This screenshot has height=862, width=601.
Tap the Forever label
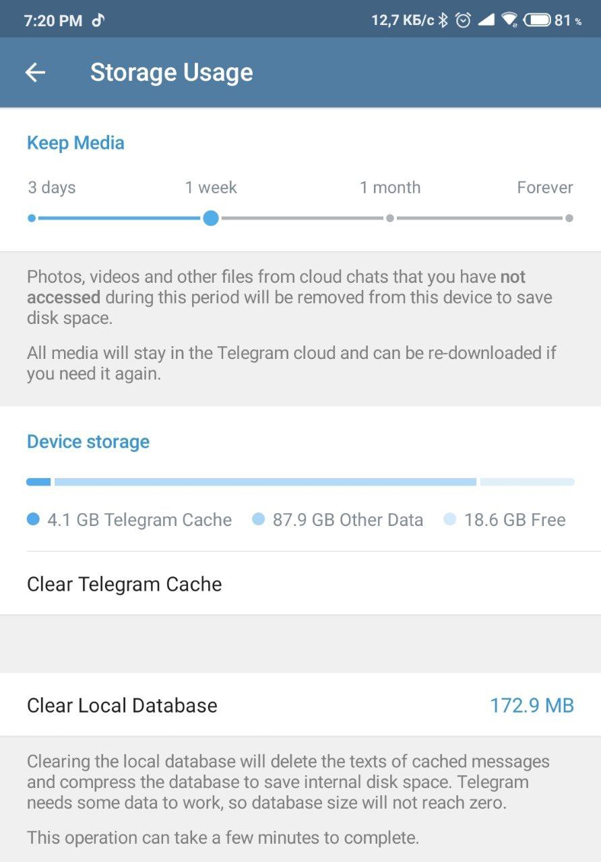coord(544,187)
